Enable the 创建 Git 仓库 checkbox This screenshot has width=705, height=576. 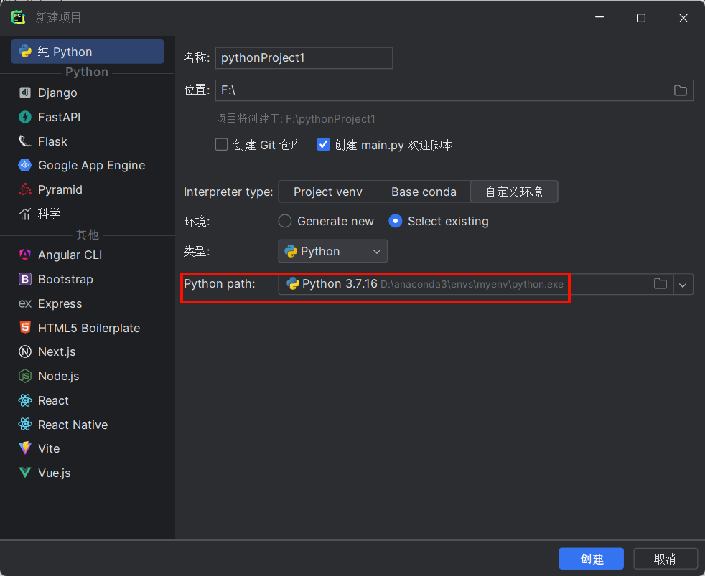[x=221, y=145]
